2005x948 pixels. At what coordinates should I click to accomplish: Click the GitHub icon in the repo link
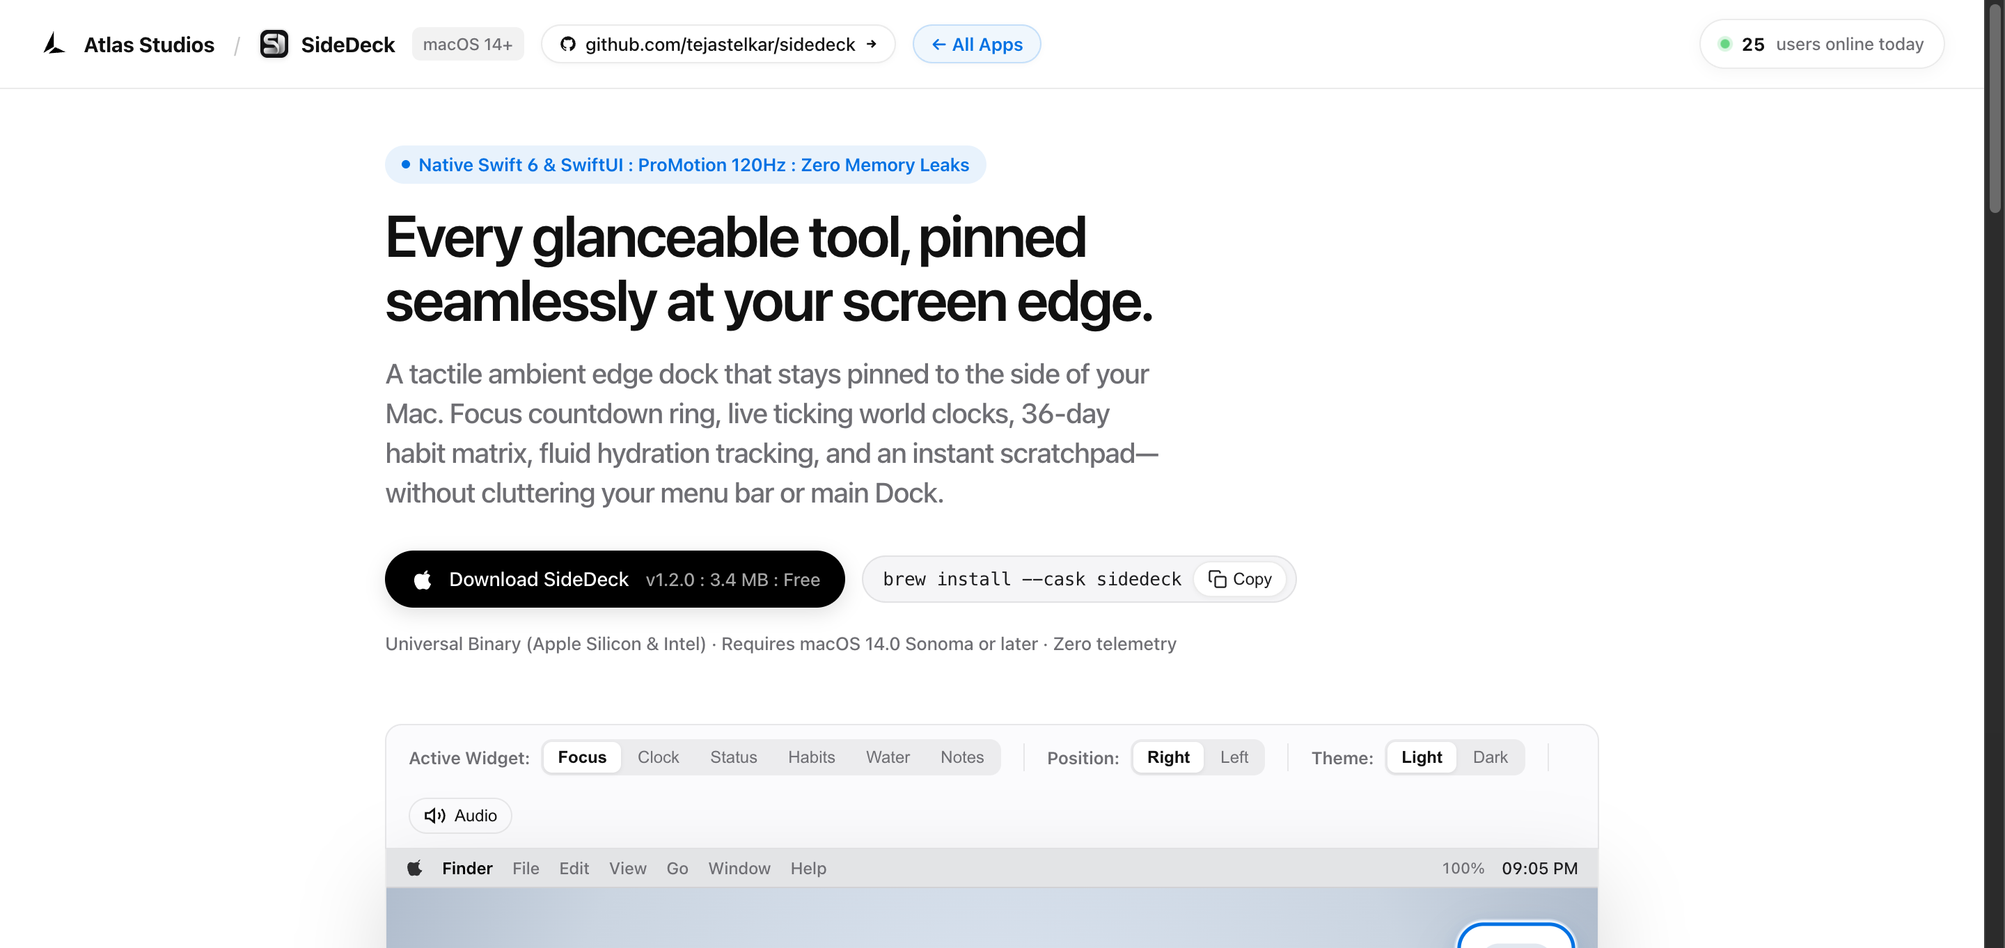(x=568, y=45)
